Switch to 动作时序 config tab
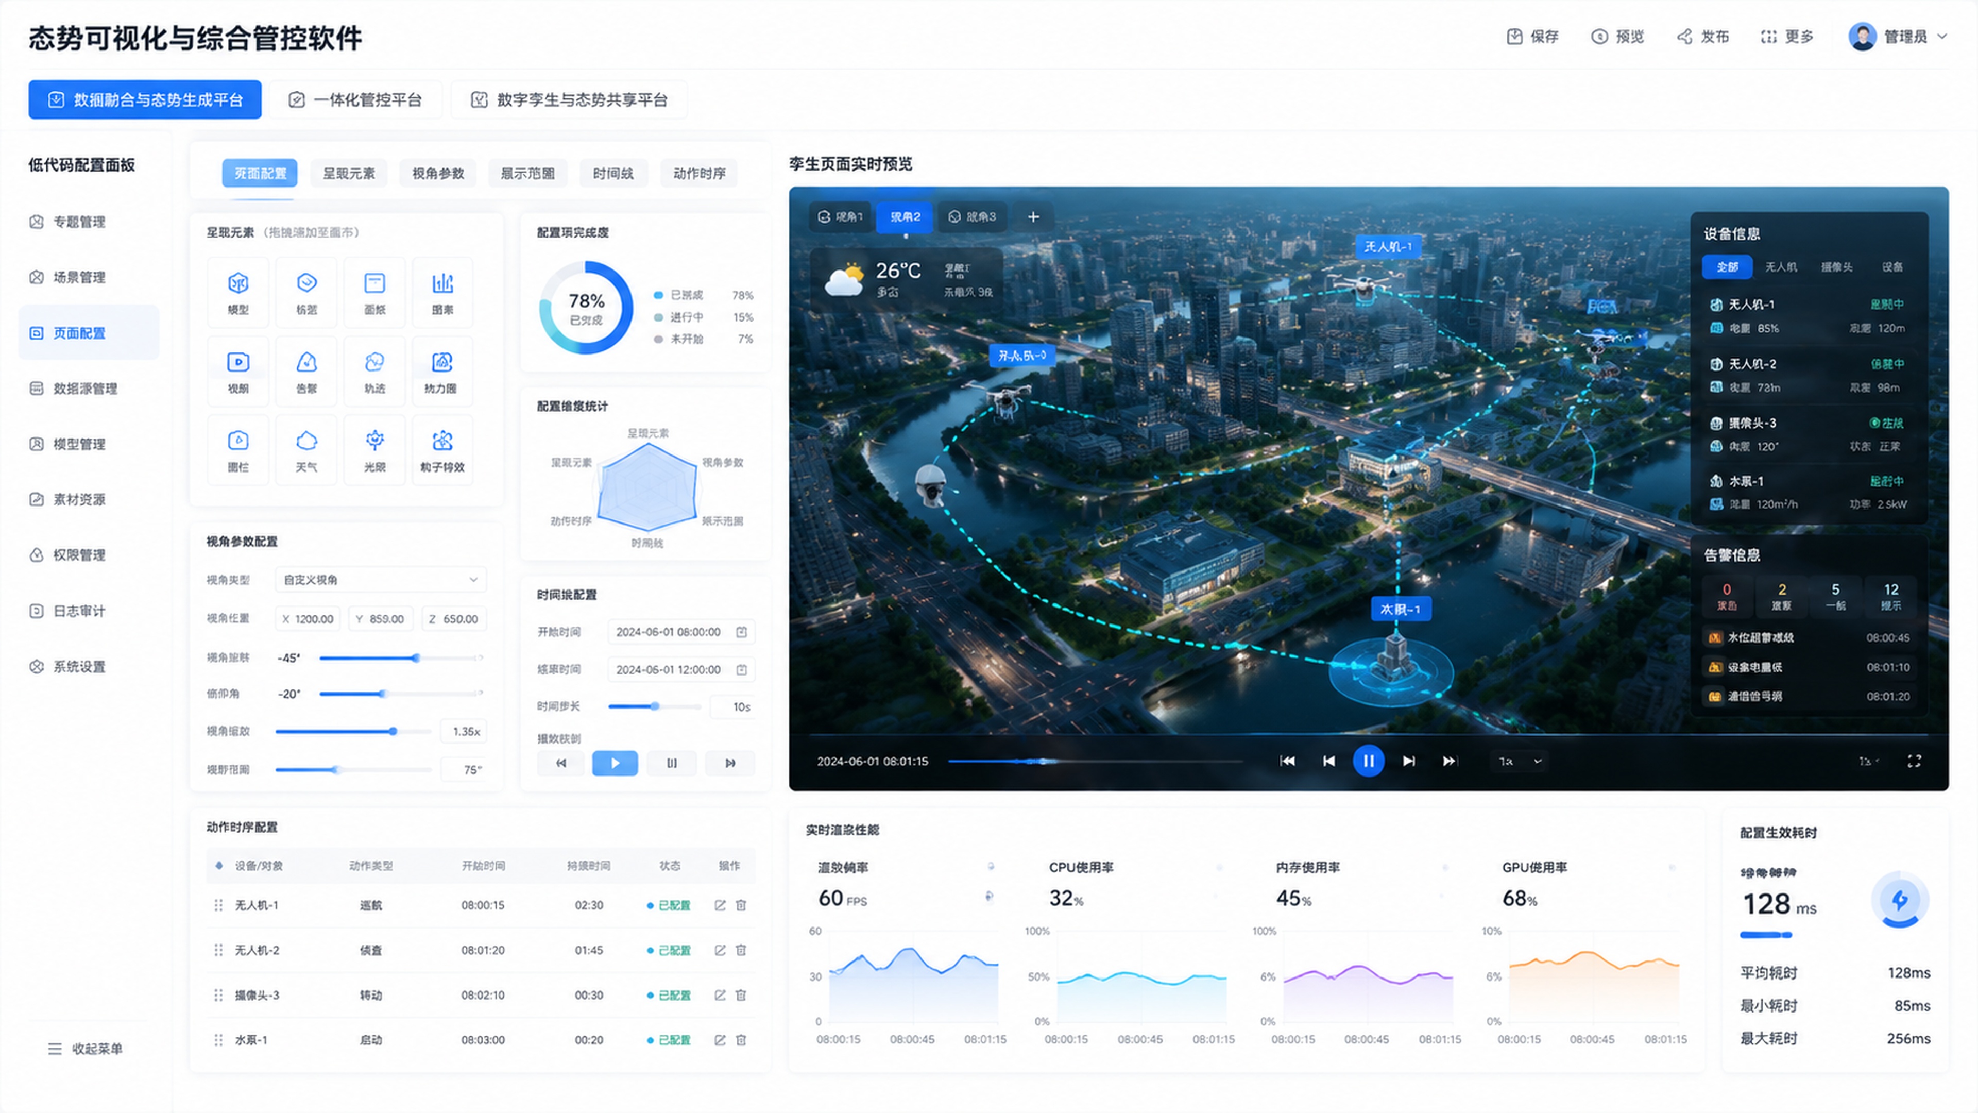This screenshot has width=1978, height=1113. (x=699, y=174)
